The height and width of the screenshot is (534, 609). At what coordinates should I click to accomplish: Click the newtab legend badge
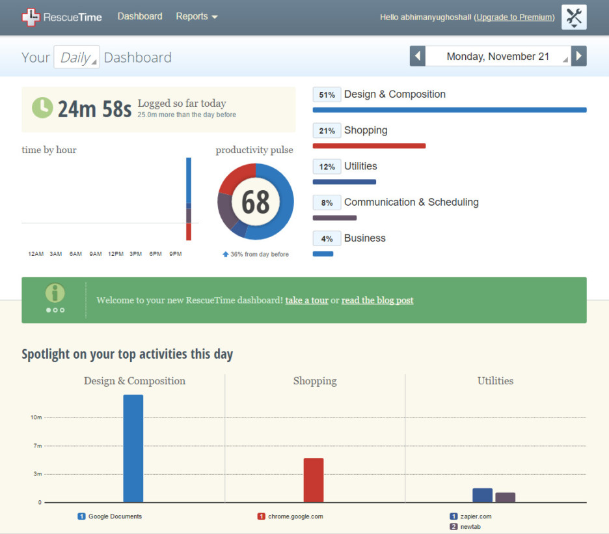pos(453,527)
